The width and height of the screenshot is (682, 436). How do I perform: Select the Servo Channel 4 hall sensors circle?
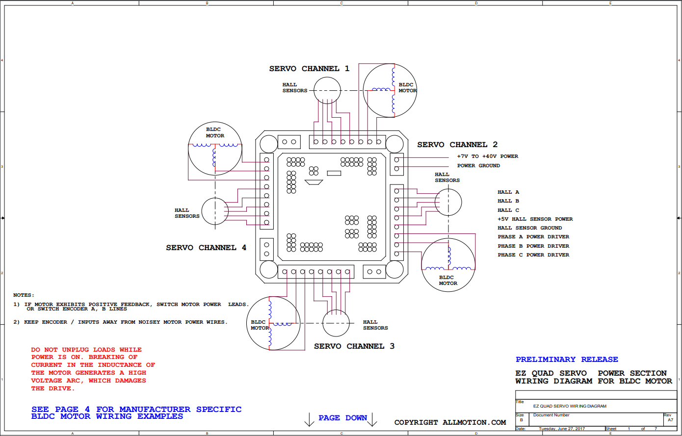click(x=215, y=211)
